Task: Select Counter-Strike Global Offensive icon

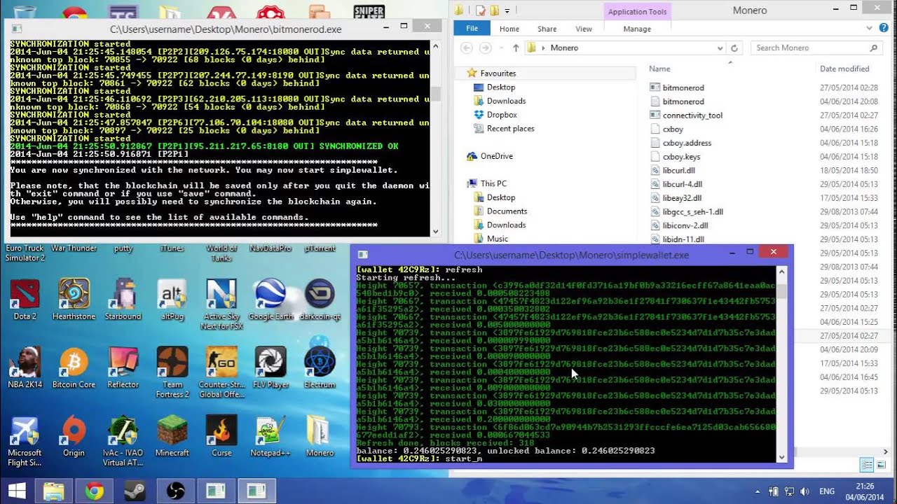Action: pos(221,372)
